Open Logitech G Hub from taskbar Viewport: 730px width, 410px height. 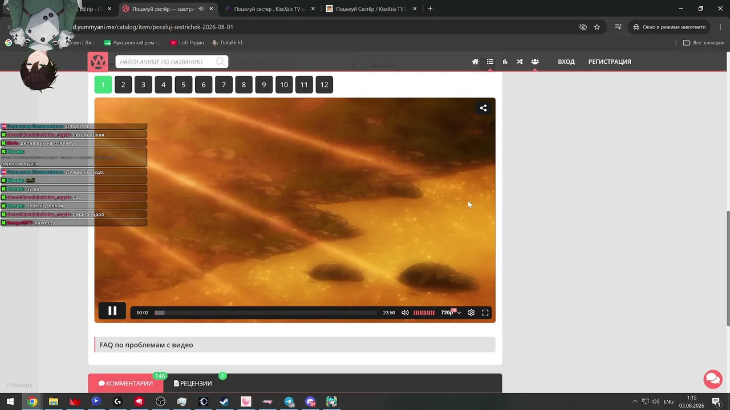point(117,401)
